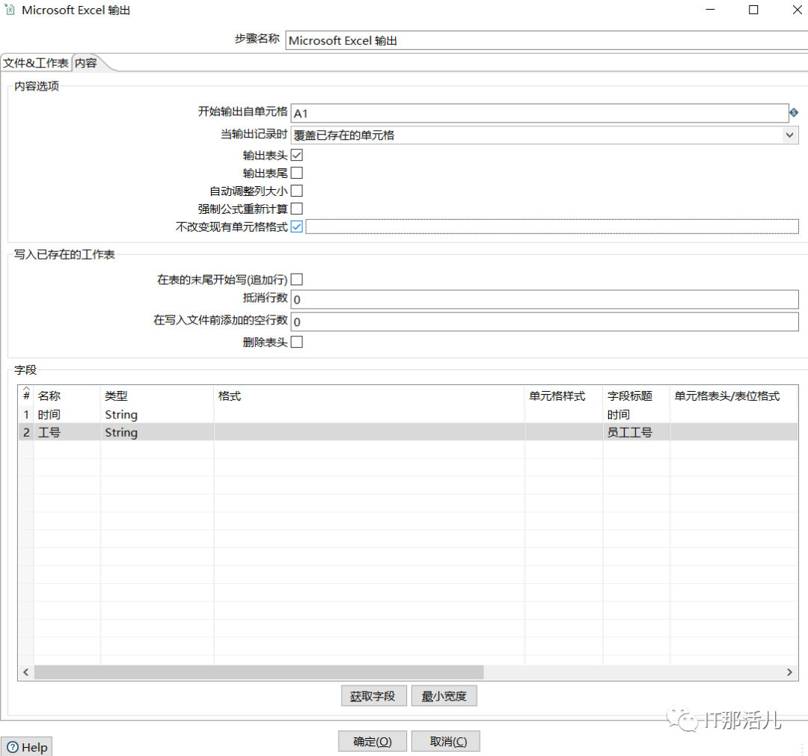Confirm with the 确定(O) button
This screenshot has width=808, height=756.
[x=373, y=742]
